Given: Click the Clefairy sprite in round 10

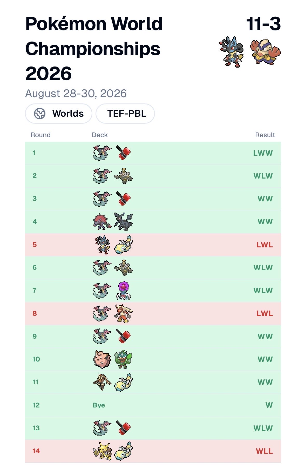Looking at the screenshot, I should tap(102, 359).
